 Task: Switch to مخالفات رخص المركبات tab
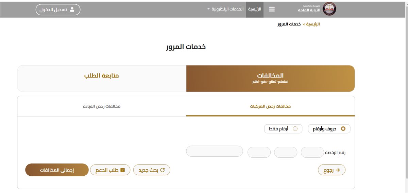(x=270, y=106)
